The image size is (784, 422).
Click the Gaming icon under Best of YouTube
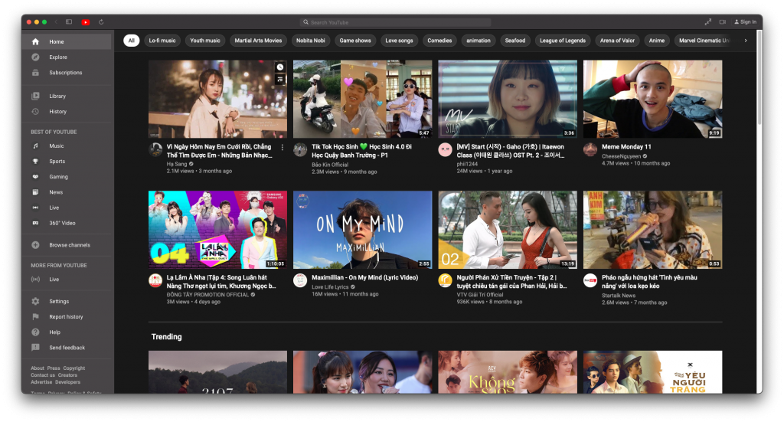click(35, 177)
